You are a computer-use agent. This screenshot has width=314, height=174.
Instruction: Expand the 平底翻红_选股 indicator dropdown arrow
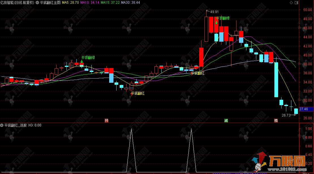click(2, 125)
